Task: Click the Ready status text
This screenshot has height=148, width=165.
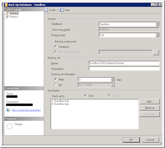Action: click(19, 124)
